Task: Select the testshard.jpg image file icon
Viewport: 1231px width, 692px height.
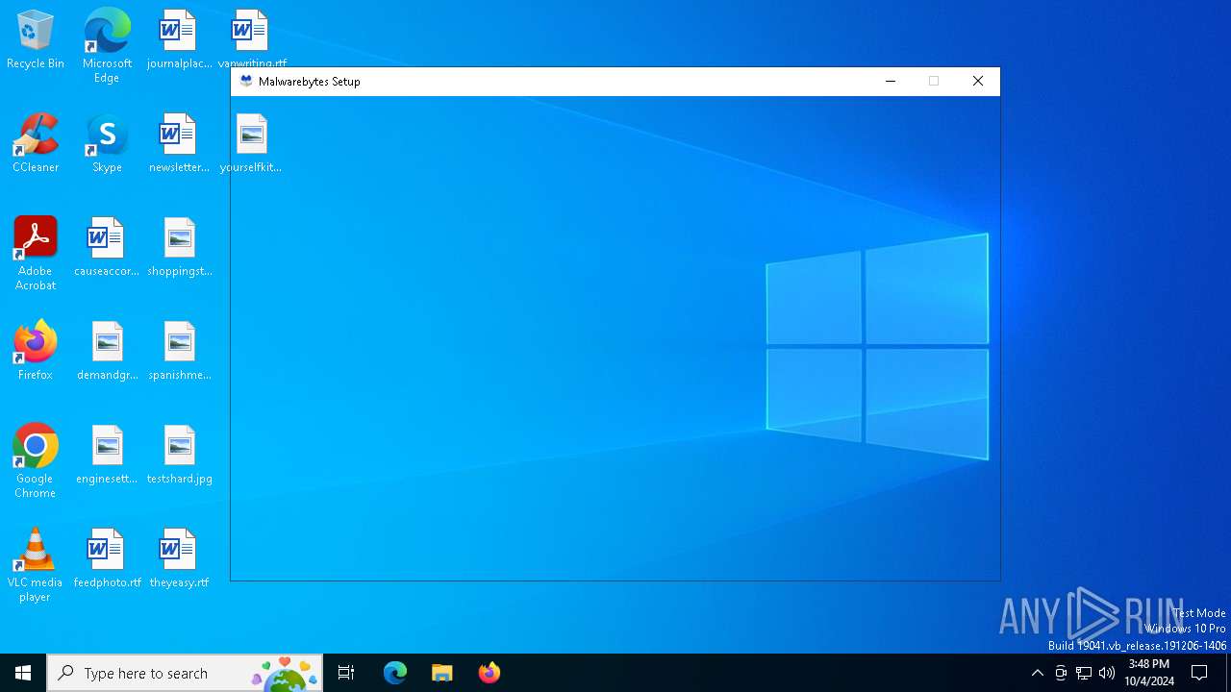Action: [x=179, y=455]
